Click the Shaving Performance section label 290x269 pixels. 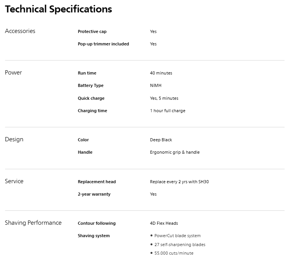tap(33, 223)
